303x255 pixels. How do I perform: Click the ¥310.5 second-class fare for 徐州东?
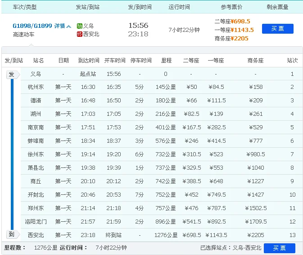point(192,154)
